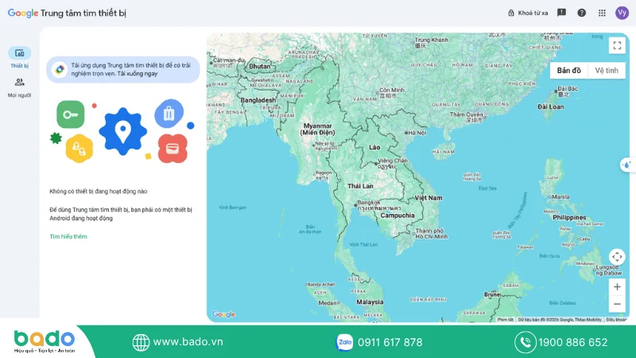This screenshot has height=358, width=636.
Task: Click the yellow earbuds illustration icon
Action: tap(79, 149)
